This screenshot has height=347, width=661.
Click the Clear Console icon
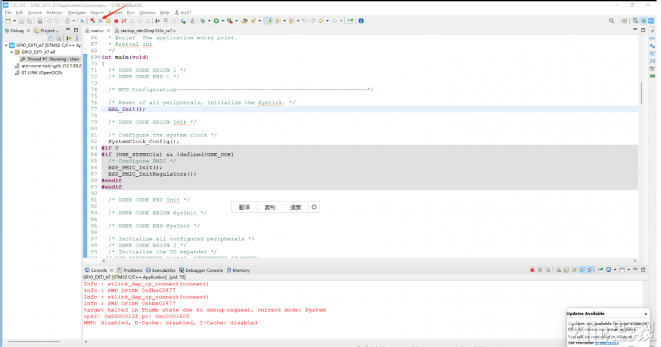coord(559,270)
